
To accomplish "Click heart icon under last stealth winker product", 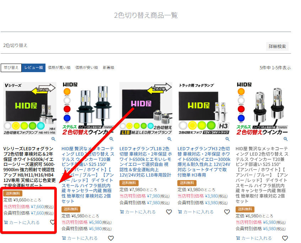I will [x=285, y=238].
